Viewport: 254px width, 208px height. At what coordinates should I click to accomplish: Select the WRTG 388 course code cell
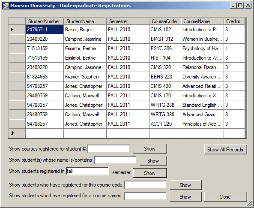pyautogui.click(x=165, y=115)
